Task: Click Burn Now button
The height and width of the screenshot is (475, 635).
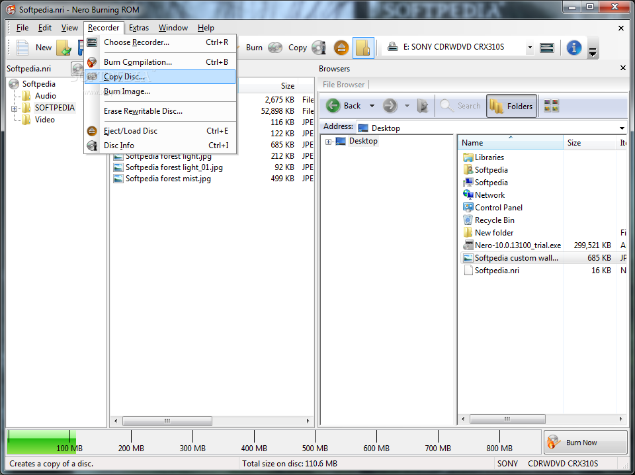Action: tap(585, 442)
